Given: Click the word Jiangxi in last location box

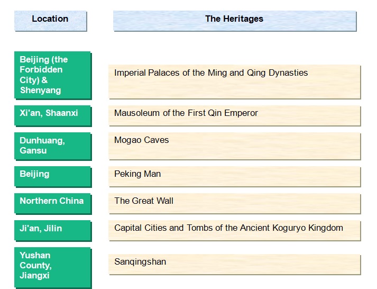Looking at the screenshot, I should point(35,276).
